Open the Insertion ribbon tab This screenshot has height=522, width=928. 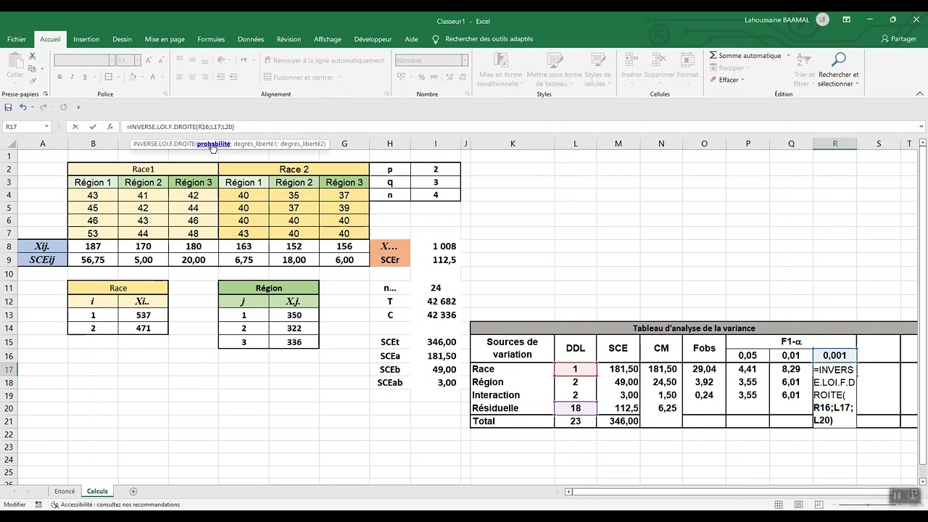click(86, 39)
